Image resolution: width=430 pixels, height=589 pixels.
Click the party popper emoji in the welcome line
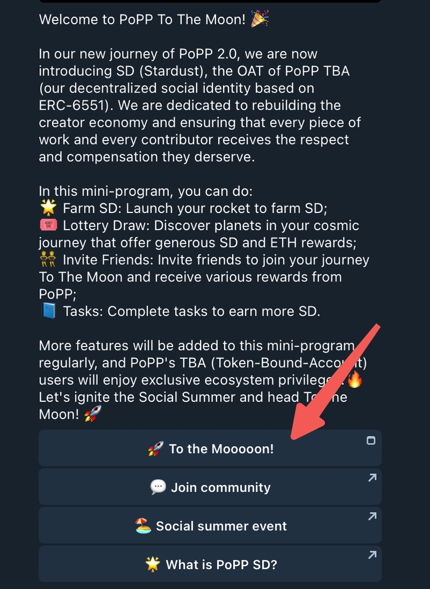pyautogui.click(x=260, y=19)
